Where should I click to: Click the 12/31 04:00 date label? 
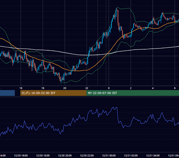coord(153,155)
